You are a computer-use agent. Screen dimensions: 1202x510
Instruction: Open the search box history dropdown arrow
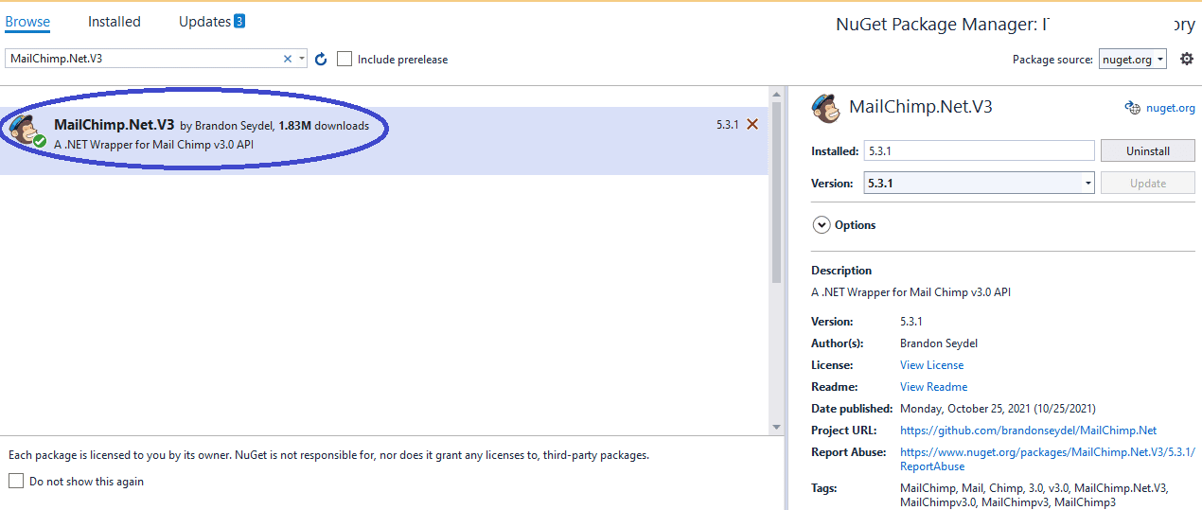click(x=302, y=59)
